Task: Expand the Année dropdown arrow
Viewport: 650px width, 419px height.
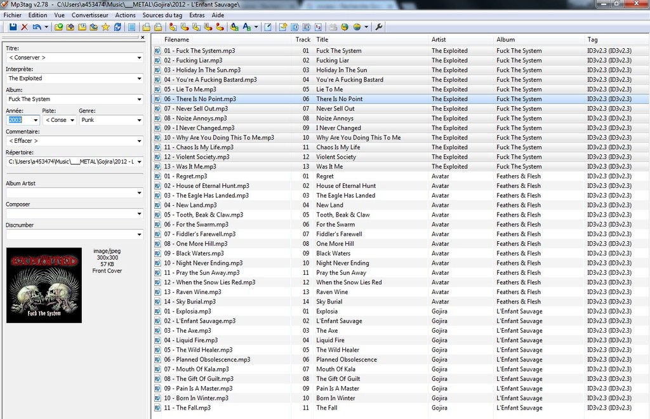Action: (36, 120)
